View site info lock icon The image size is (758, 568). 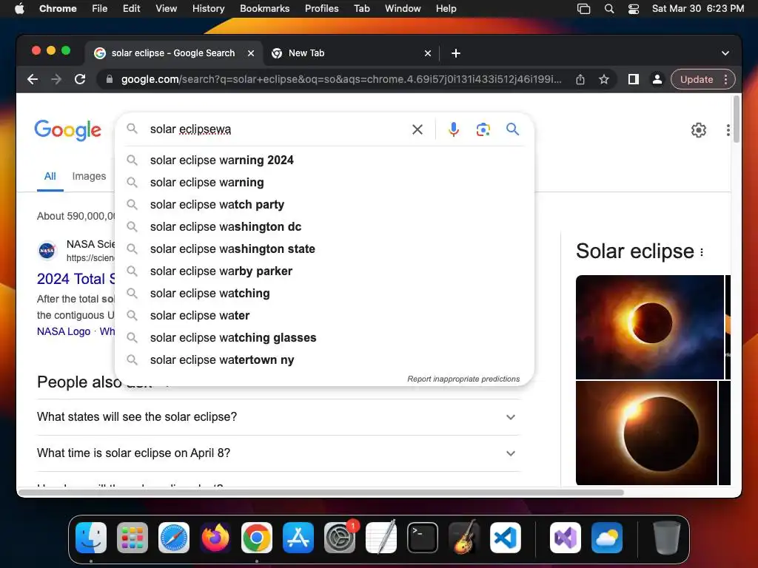coord(110,79)
